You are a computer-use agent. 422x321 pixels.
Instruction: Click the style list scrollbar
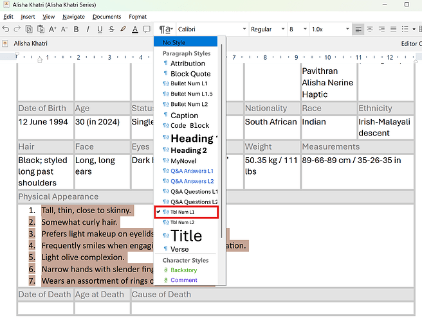click(221, 141)
